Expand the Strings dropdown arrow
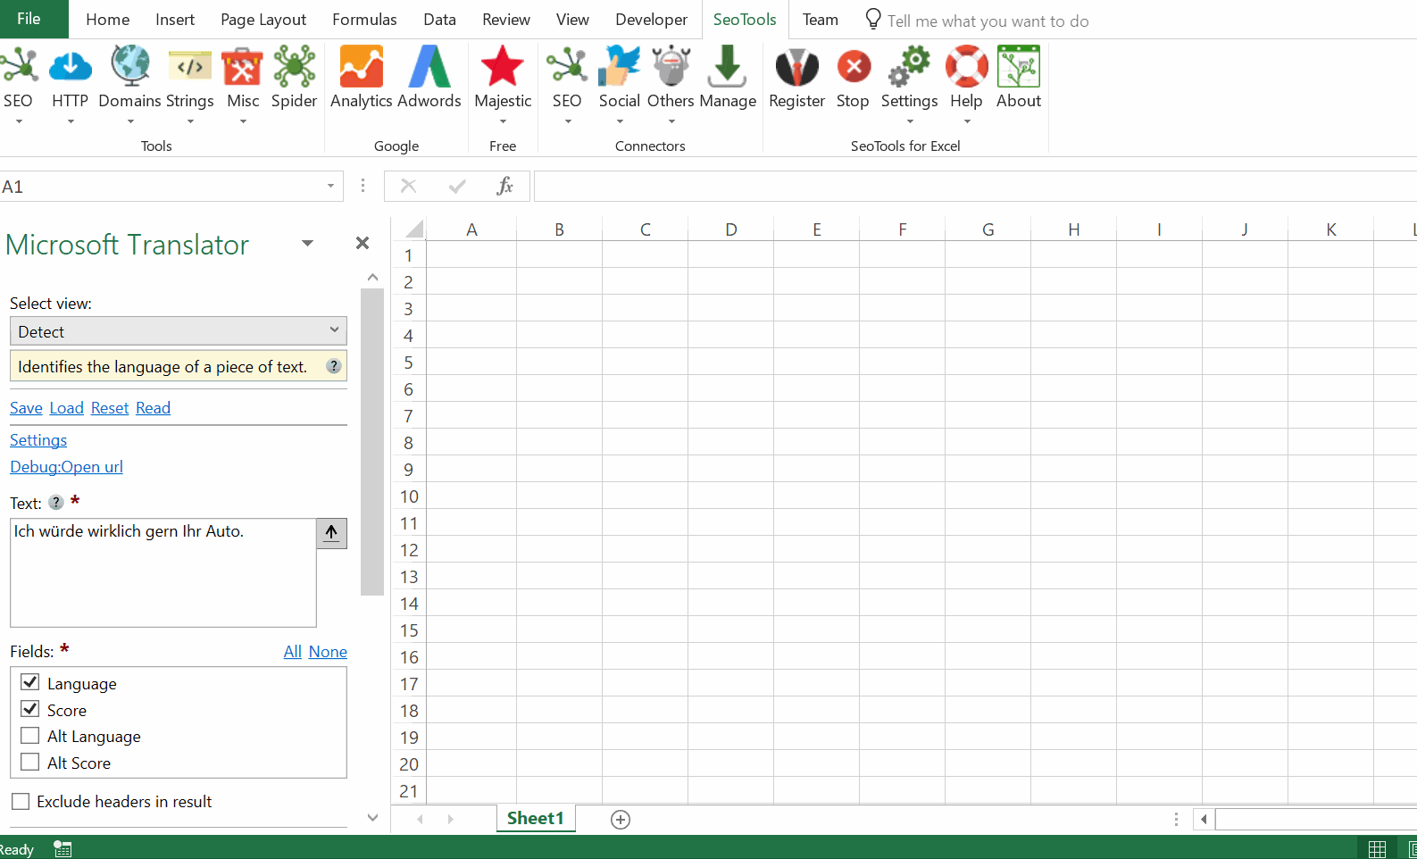 190,121
